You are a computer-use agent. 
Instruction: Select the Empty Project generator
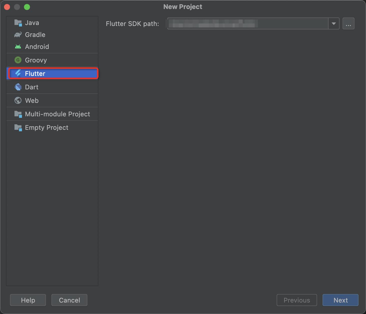[x=46, y=128]
